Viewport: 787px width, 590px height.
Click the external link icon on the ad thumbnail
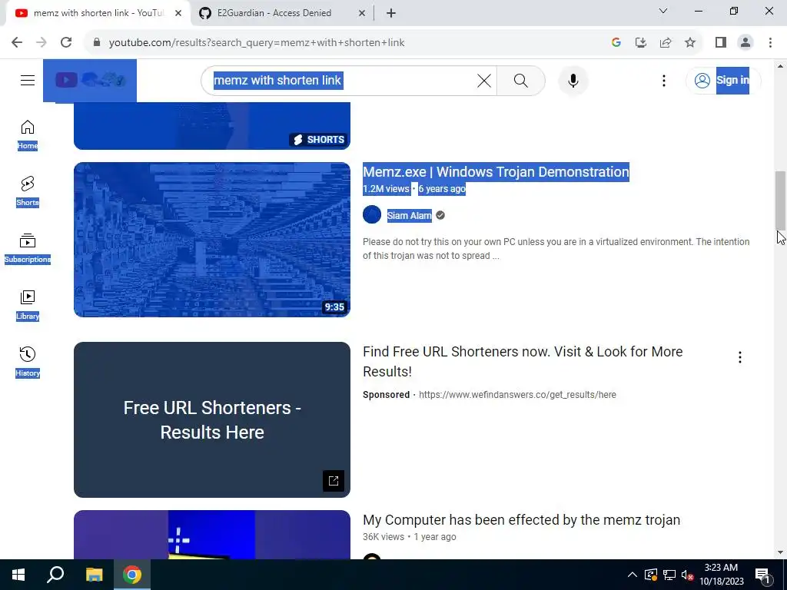click(334, 481)
